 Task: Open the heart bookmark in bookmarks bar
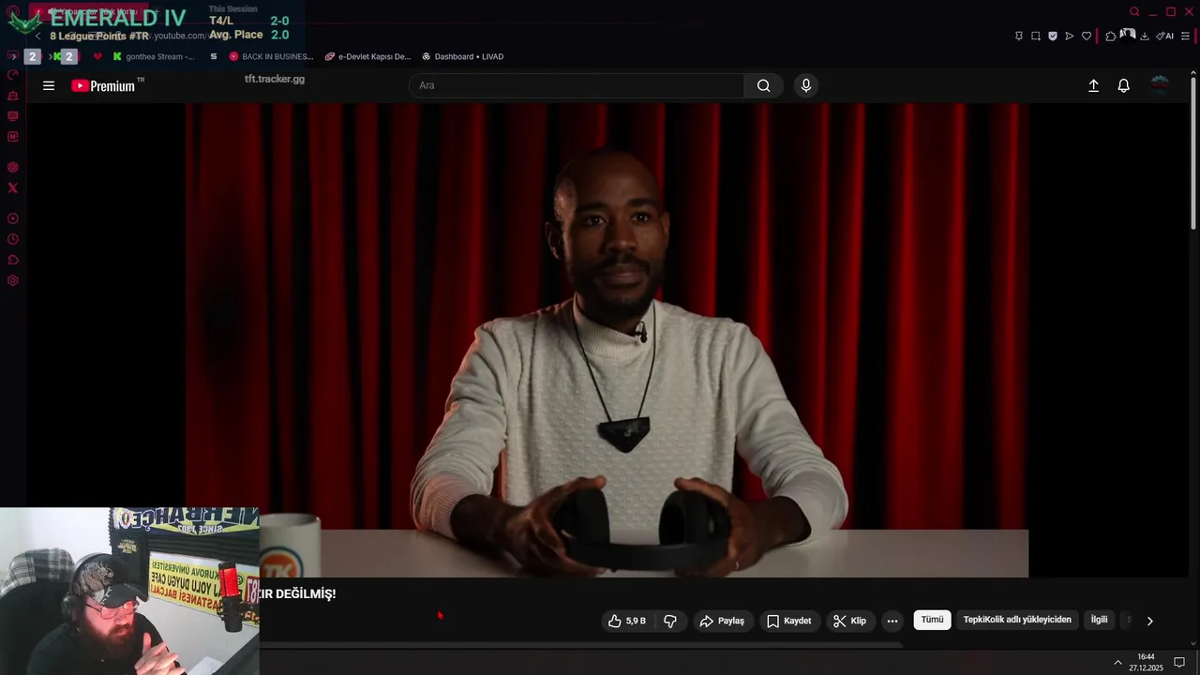[97, 56]
